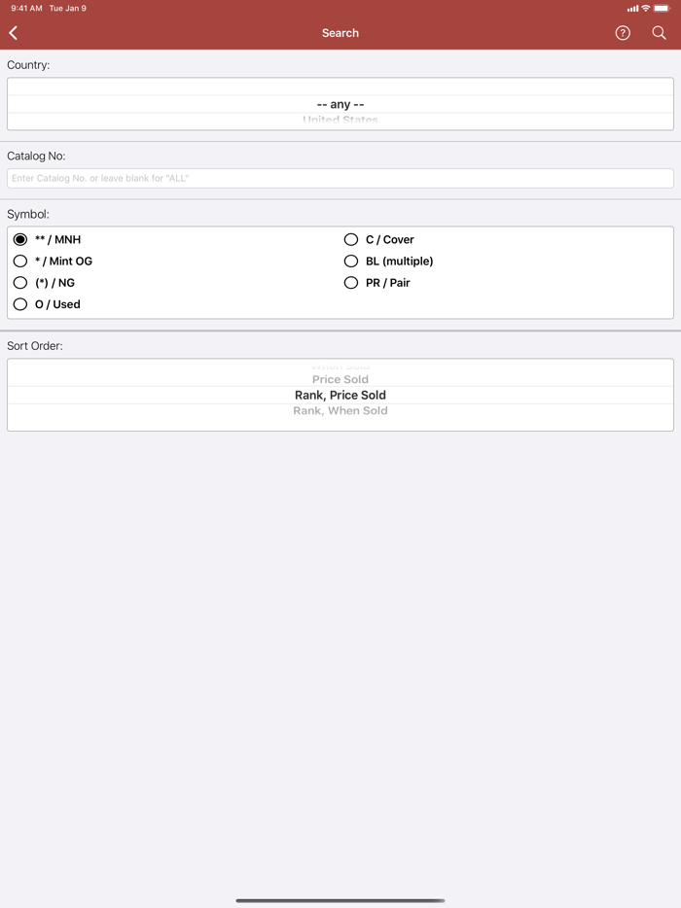The width and height of the screenshot is (681, 908).
Task: Choose 'Price Sold' sort order
Action: pos(340,379)
